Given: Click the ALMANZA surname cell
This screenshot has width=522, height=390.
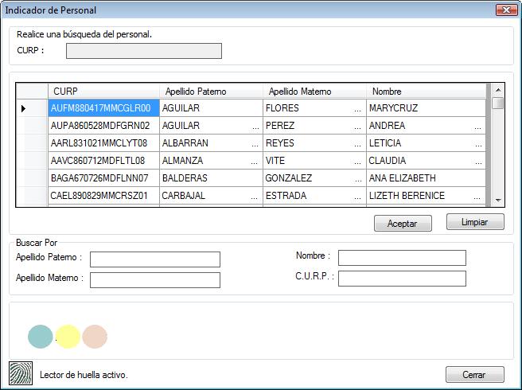Looking at the screenshot, I should 211,161.
